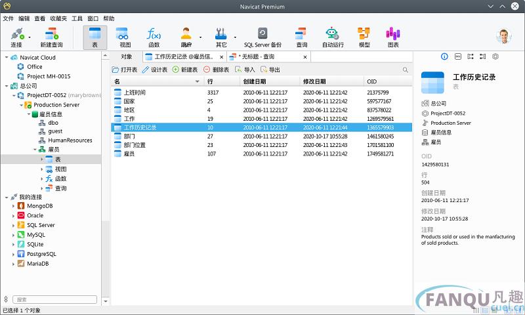Click the 新建表 (New Table) button

[x=185, y=70]
